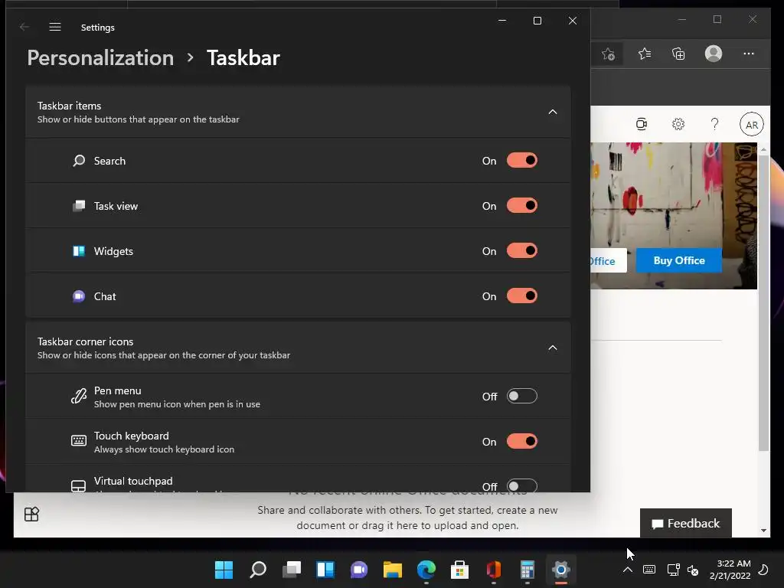
Task: Click the Office page apps grid icon
Action: tap(31, 514)
